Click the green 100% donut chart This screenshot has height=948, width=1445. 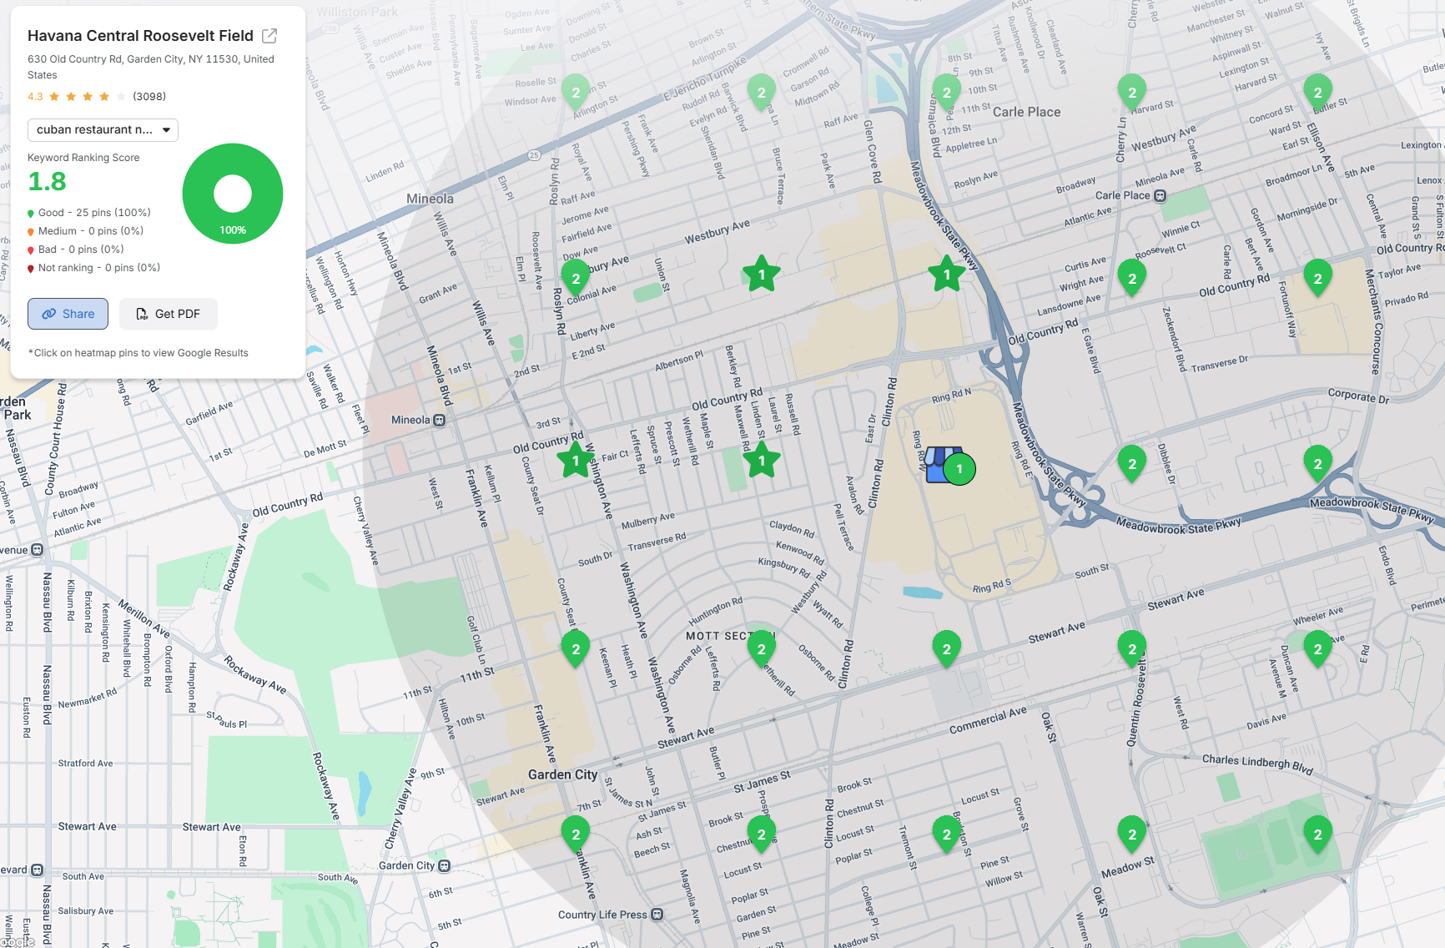233,194
